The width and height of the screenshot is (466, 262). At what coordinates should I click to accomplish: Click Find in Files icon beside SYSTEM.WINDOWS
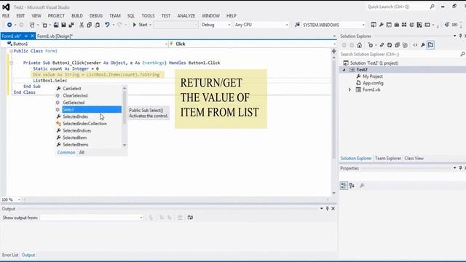(x=297, y=25)
